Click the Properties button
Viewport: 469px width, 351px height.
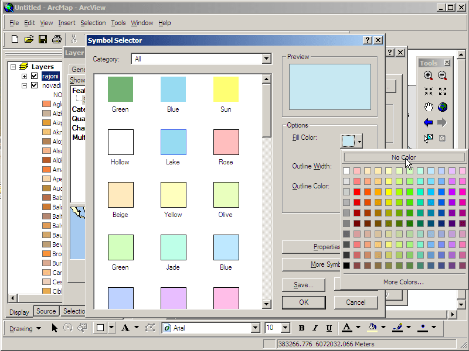[x=312, y=247]
